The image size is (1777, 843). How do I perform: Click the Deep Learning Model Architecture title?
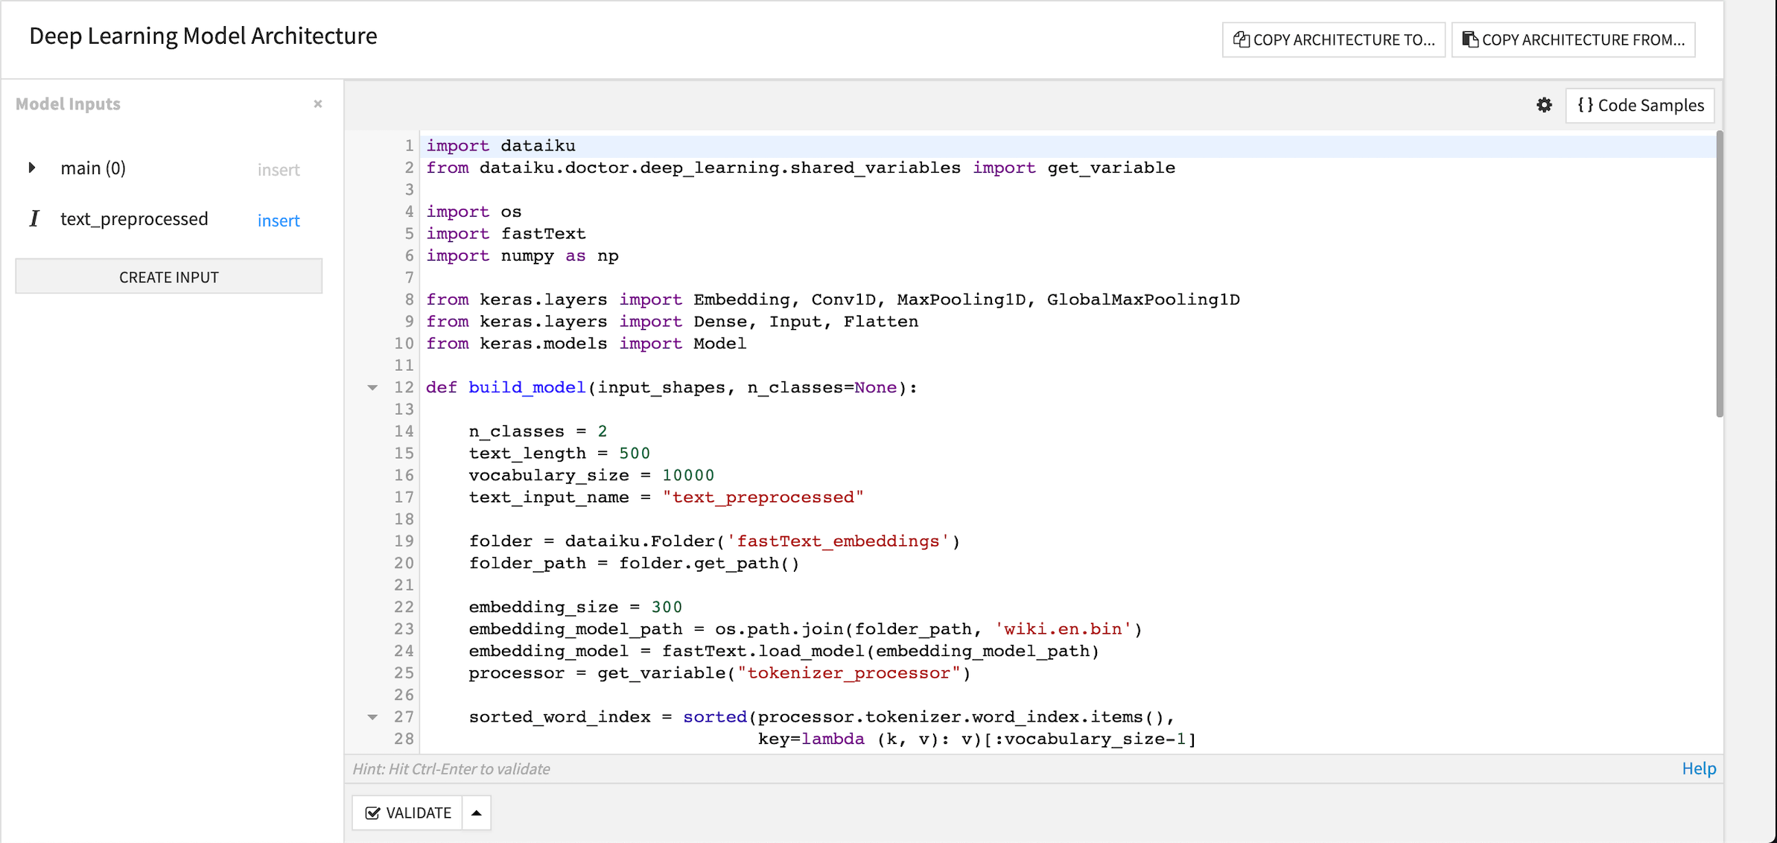click(203, 36)
